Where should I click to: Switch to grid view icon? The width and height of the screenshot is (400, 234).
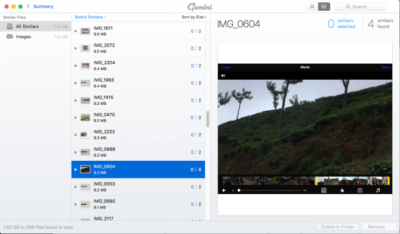(312, 7)
